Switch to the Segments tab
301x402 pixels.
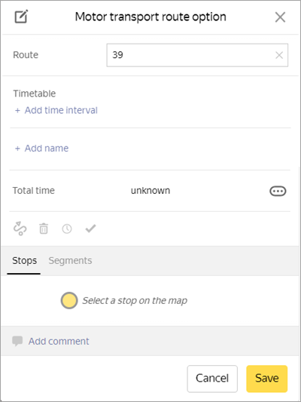70,261
